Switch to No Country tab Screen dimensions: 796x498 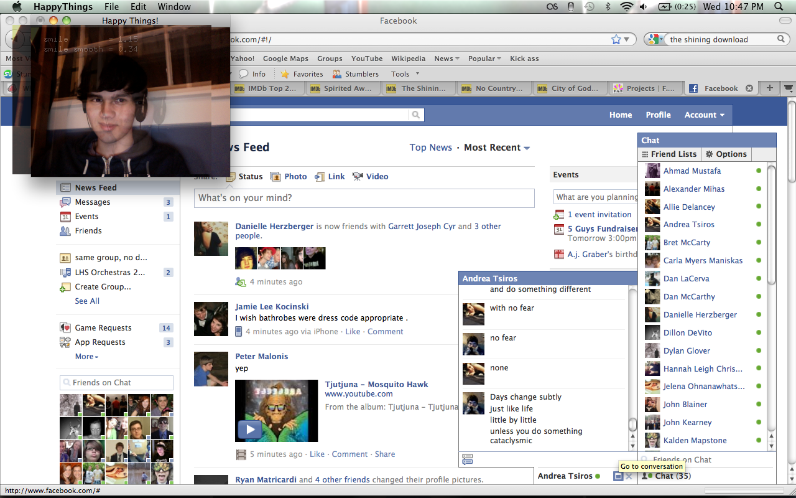[x=494, y=88]
